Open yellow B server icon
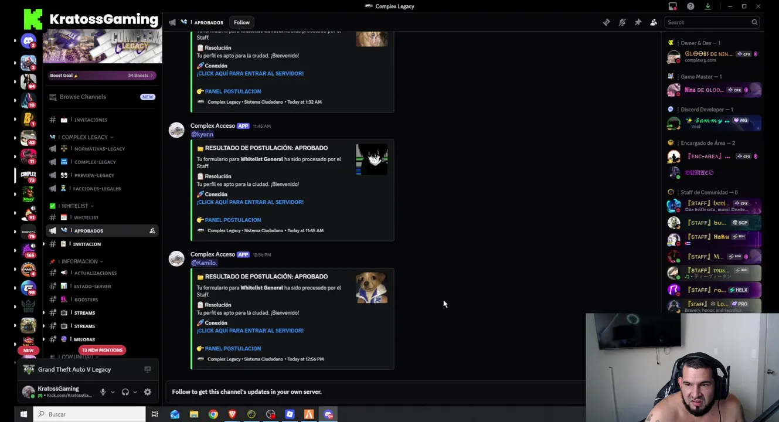 [x=28, y=119]
